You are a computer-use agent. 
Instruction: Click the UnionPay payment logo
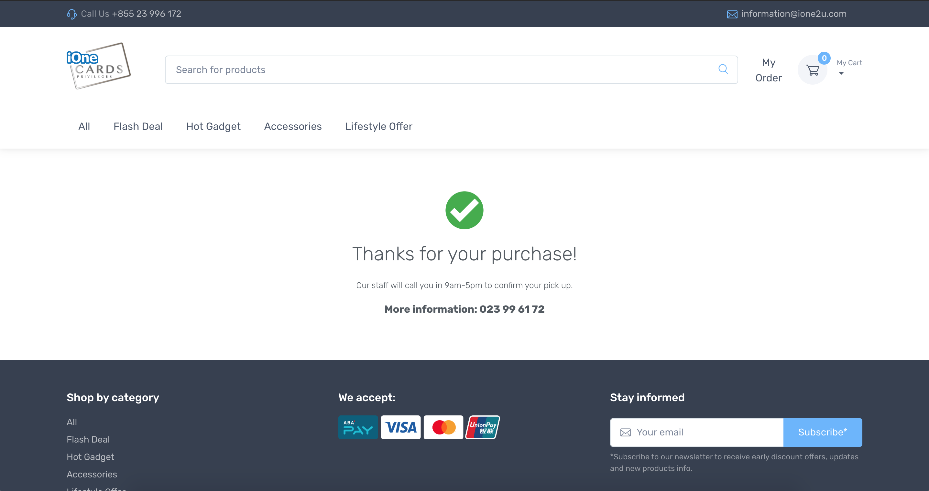coord(483,428)
